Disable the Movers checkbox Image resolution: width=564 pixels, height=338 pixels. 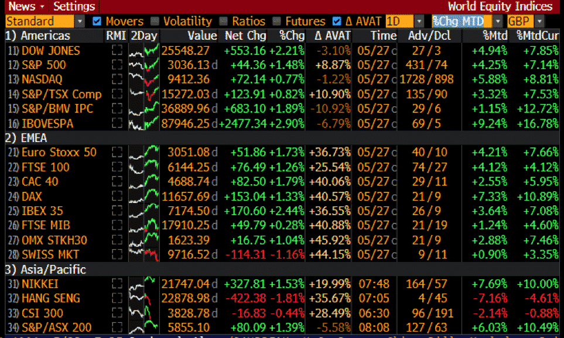tap(97, 22)
